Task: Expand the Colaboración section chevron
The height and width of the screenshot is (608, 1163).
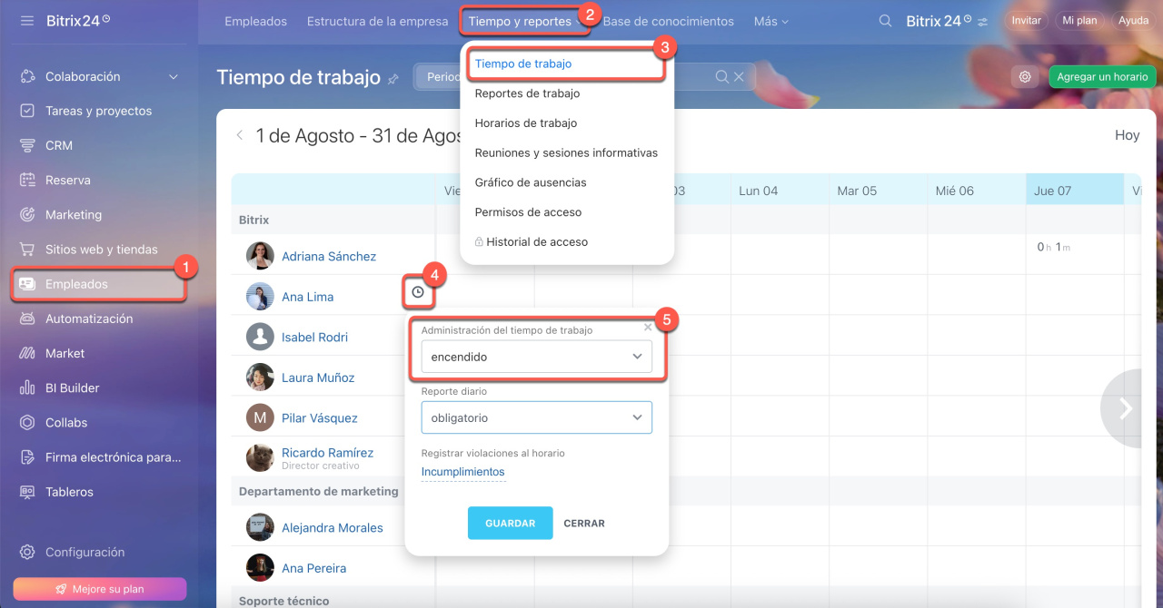Action: [x=174, y=77]
